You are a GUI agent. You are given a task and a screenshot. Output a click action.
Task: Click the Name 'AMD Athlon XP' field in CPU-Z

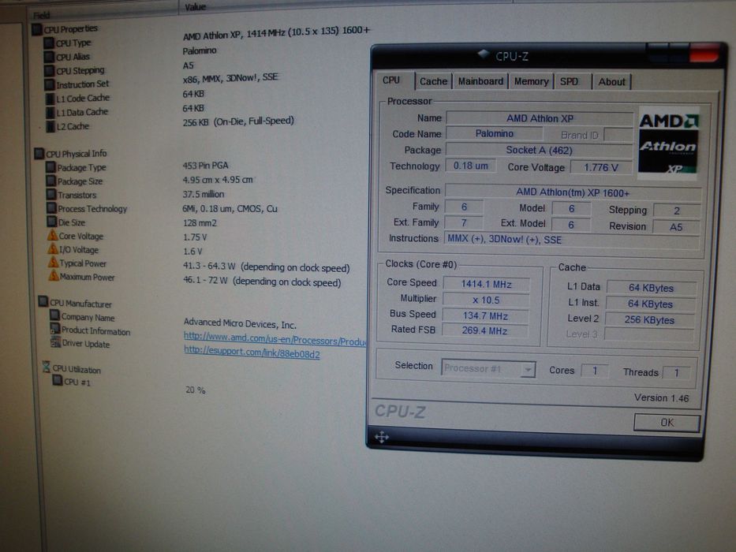540,118
